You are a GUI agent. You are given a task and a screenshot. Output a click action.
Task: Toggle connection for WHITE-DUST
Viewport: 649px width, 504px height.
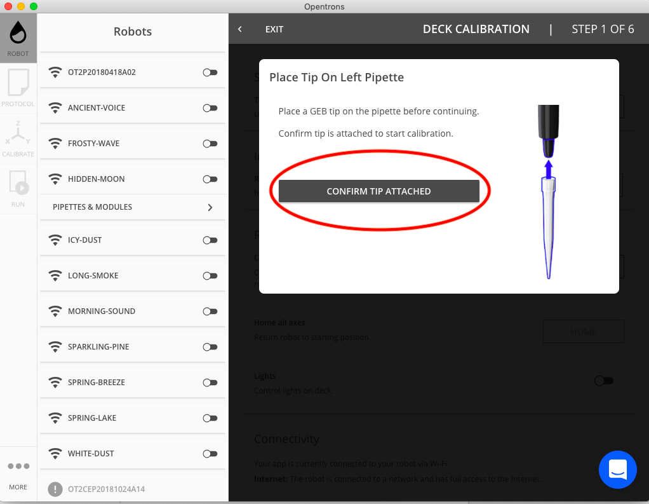[210, 454]
